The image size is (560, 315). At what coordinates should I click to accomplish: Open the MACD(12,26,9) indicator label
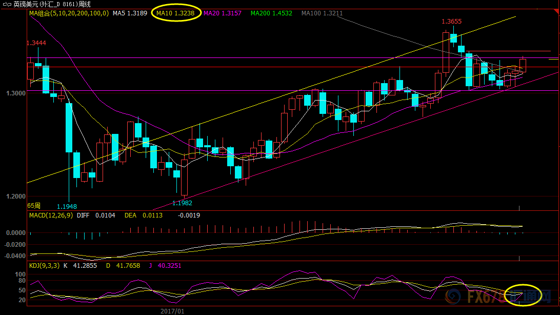click(51, 215)
